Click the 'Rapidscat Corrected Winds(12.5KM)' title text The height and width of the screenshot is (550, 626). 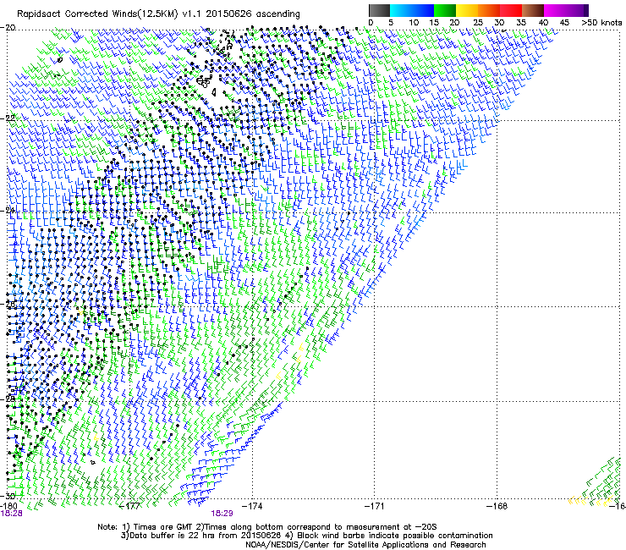[x=98, y=14]
